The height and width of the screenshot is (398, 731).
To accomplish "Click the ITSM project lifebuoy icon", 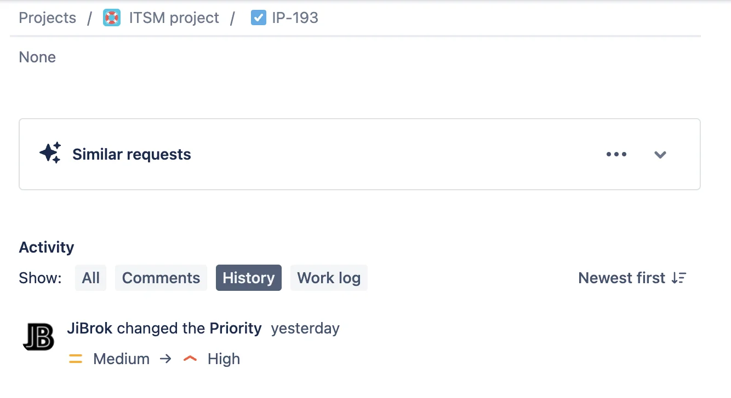I will point(112,17).
